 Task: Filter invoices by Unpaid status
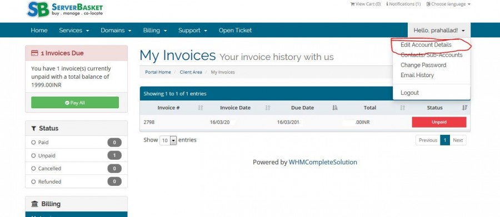point(76,155)
